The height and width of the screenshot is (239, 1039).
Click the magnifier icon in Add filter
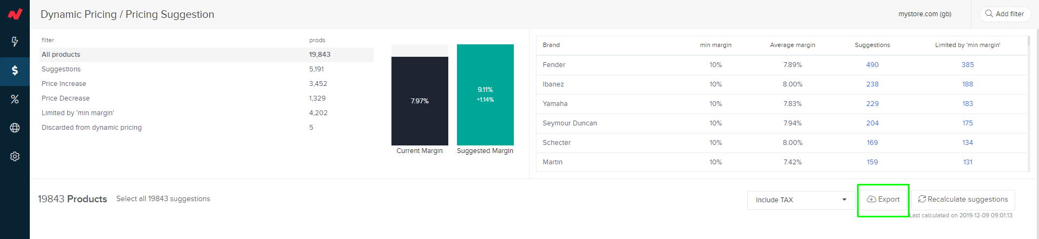pyautogui.click(x=989, y=14)
